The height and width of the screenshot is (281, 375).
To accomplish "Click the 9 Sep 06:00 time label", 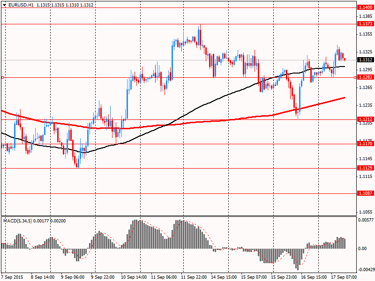I will (73, 277).
